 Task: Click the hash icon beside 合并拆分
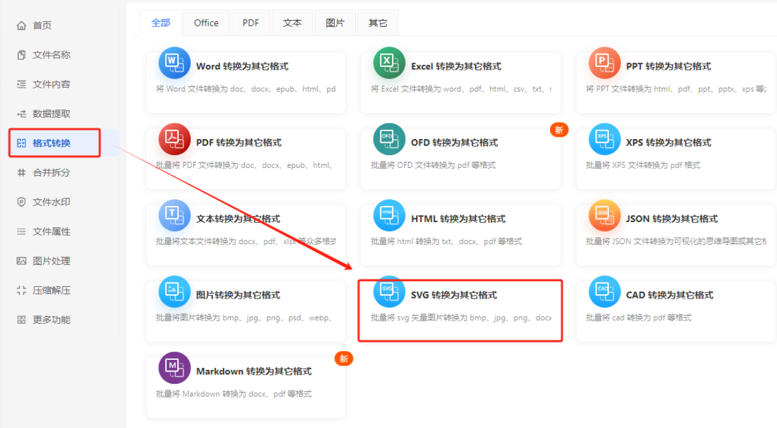pos(21,173)
